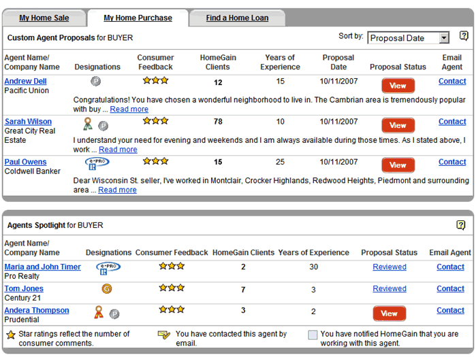
Task: Click Maria and John Timer's e-PRO icon
Action: pos(108,268)
